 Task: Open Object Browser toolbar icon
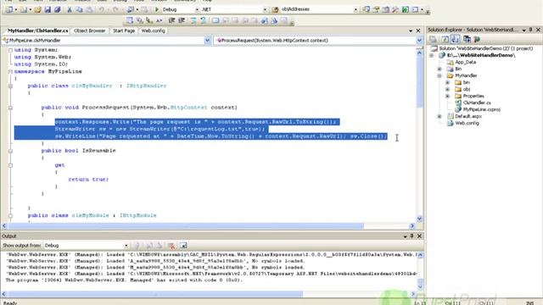(x=386, y=9)
